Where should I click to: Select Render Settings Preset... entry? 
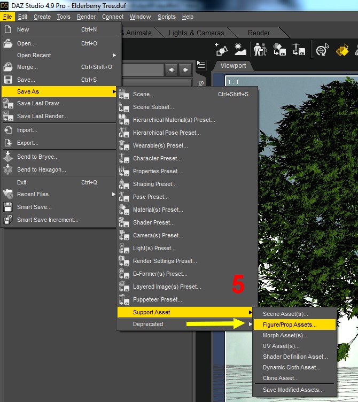point(186,261)
